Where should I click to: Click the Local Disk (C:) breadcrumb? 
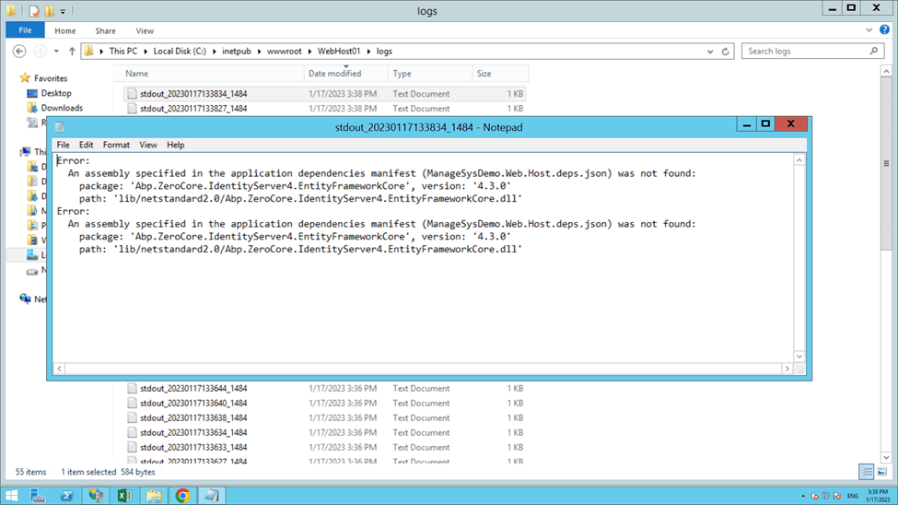pyautogui.click(x=180, y=51)
